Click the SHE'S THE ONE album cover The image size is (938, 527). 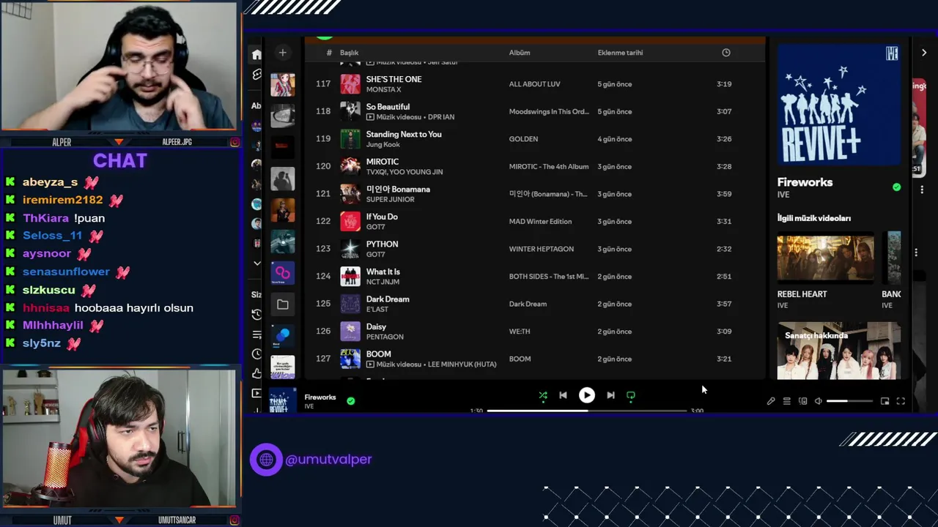point(350,84)
